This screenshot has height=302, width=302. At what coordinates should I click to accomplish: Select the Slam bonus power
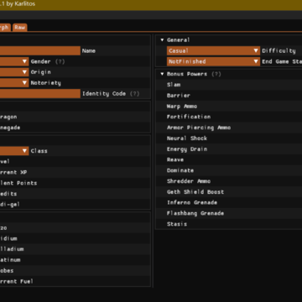(x=174, y=85)
